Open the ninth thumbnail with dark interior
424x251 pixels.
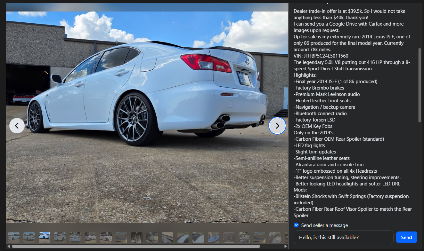(x=137, y=238)
